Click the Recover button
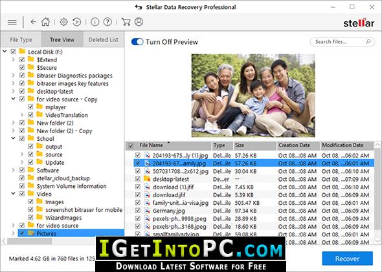 pos(347,258)
